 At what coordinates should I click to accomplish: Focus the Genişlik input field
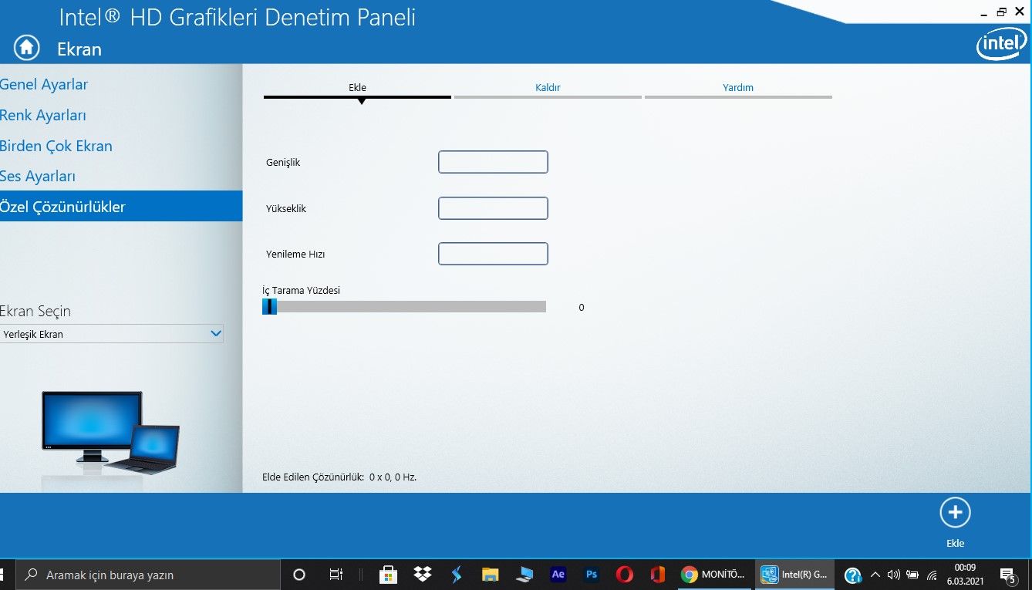[493, 162]
